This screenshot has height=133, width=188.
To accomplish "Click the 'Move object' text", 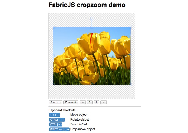I will 79,115.
